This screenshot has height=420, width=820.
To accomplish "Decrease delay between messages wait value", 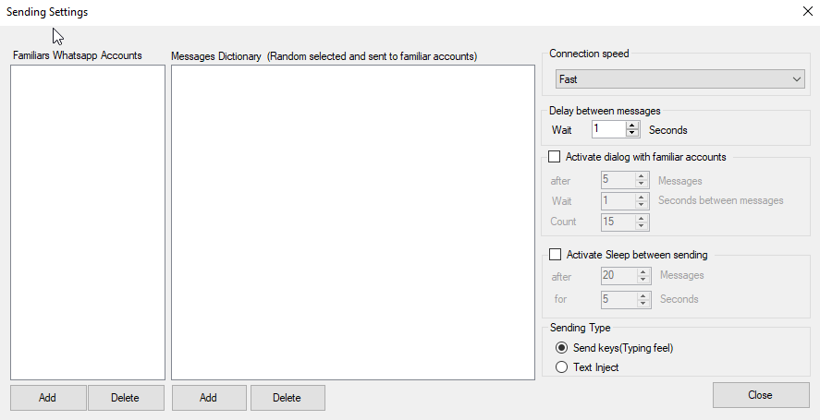I will [x=632, y=134].
